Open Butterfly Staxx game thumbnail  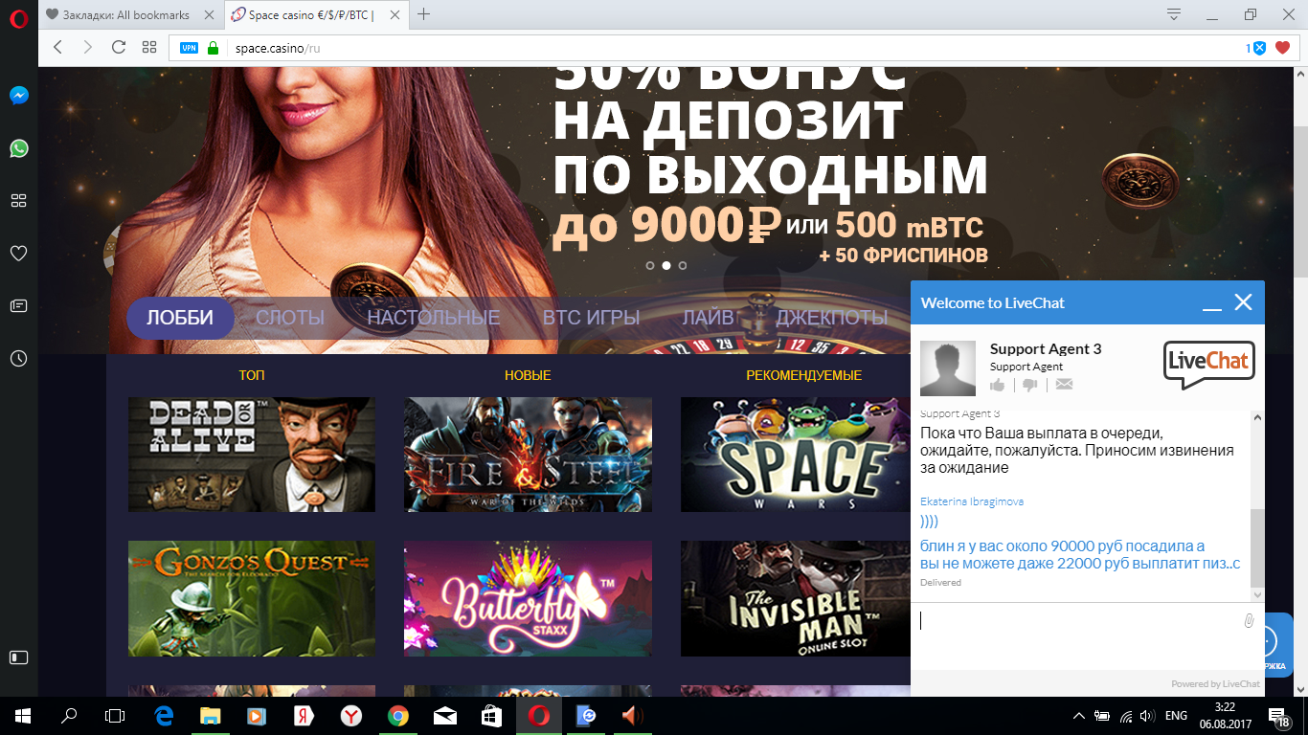[x=528, y=598]
